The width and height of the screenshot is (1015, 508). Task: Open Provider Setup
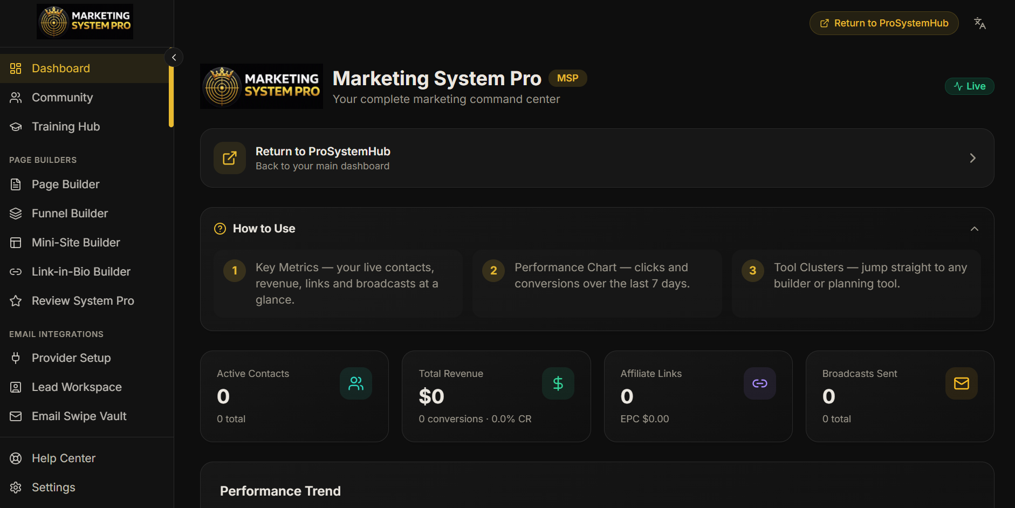pyautogui.click(x=85, y=358)
